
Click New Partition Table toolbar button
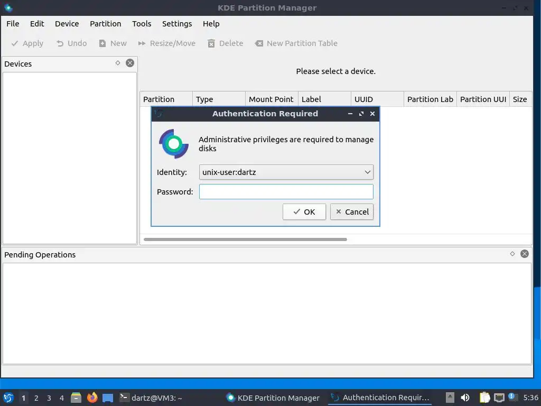296,43
